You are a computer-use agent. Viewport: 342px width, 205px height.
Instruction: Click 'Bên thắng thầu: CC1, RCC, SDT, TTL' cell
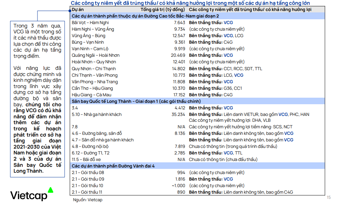pyautogui.click(x=225, y=69)
